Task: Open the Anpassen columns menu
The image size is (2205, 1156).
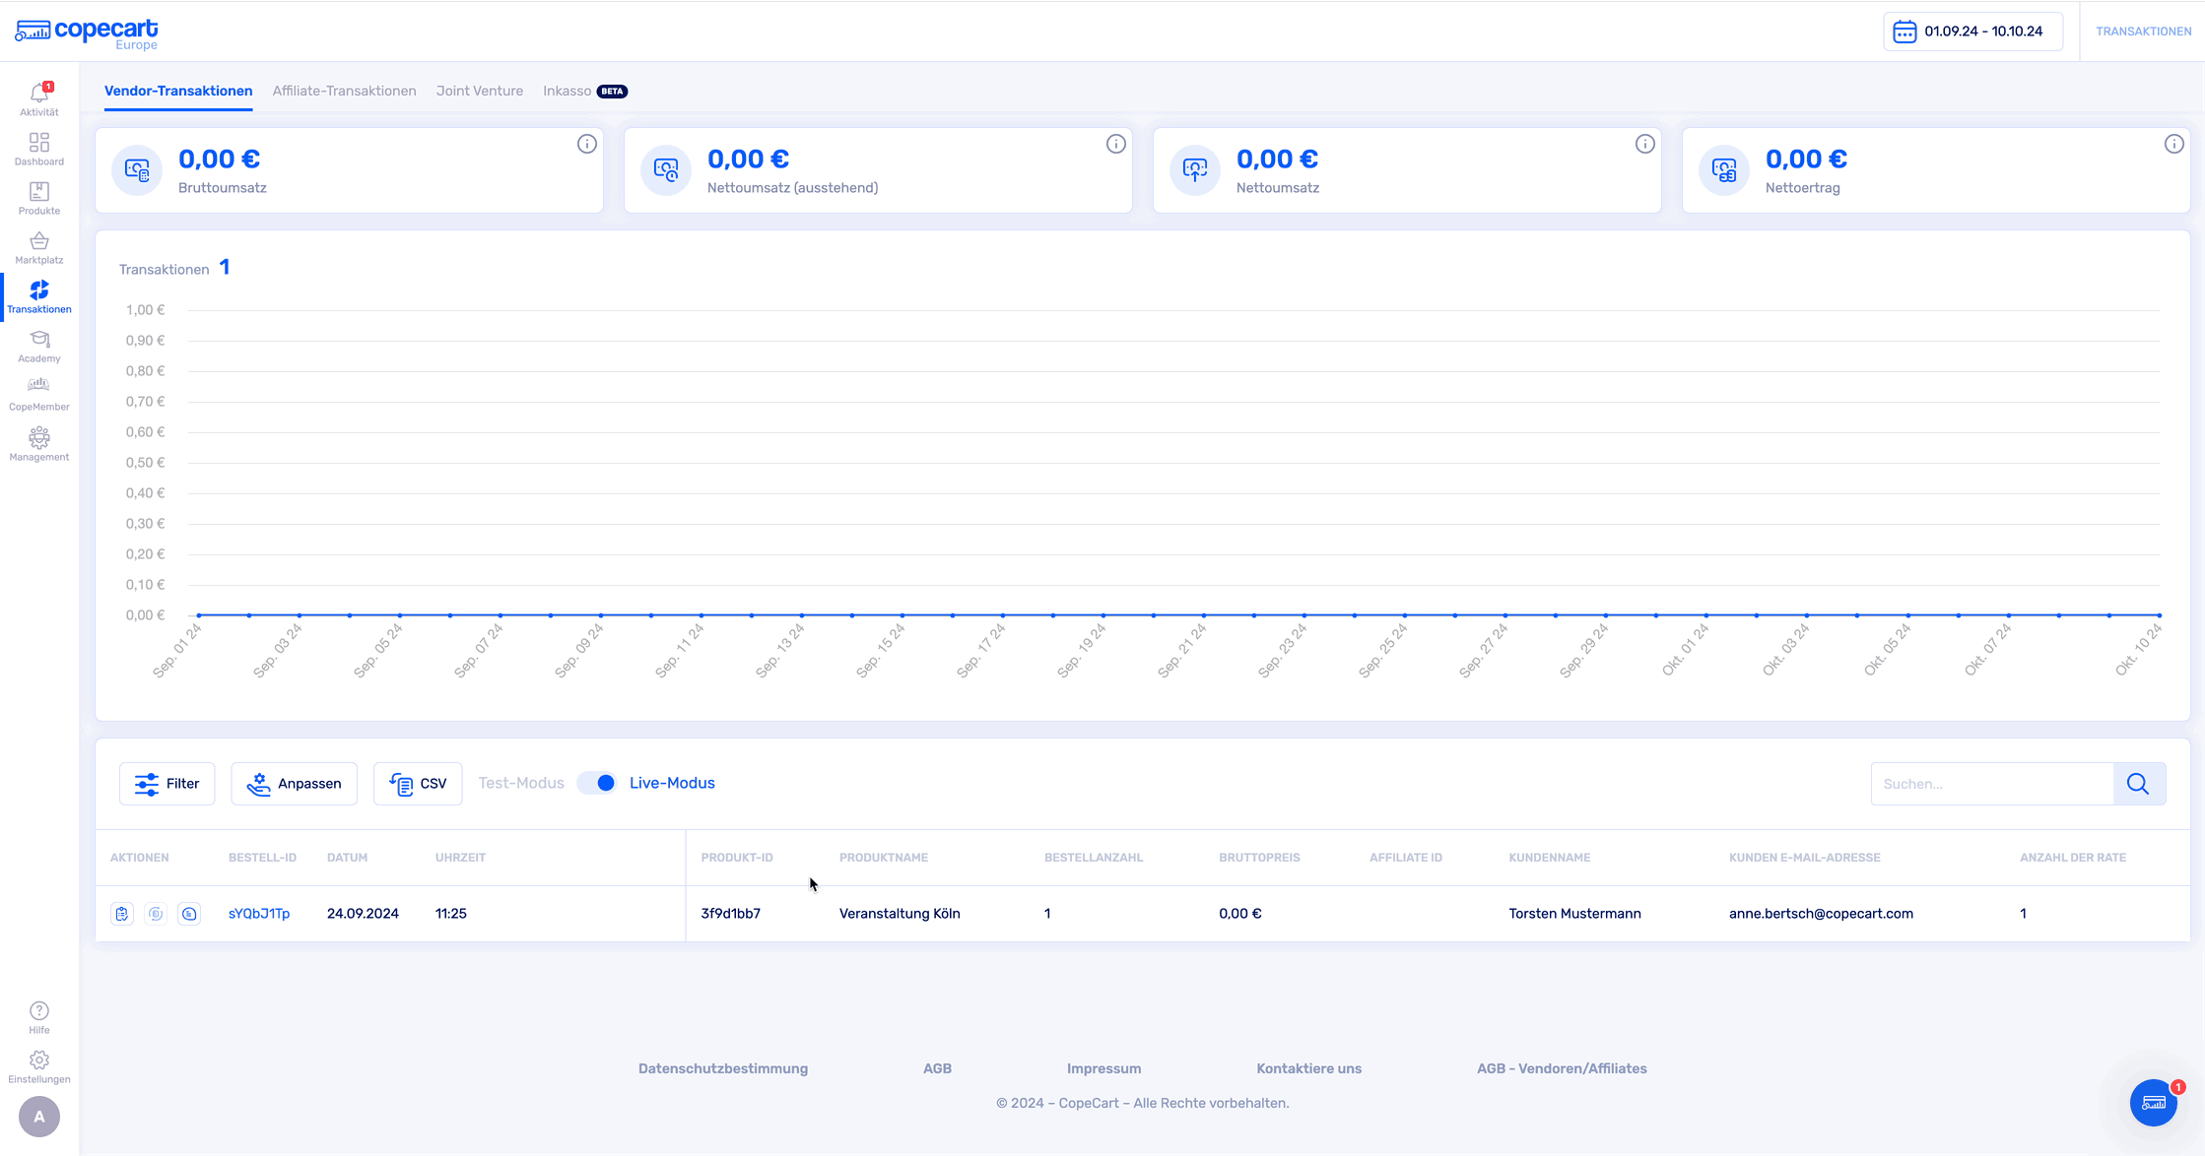Action: tap(294, 784)
